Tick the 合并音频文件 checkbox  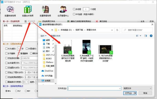tap(6, 63)
